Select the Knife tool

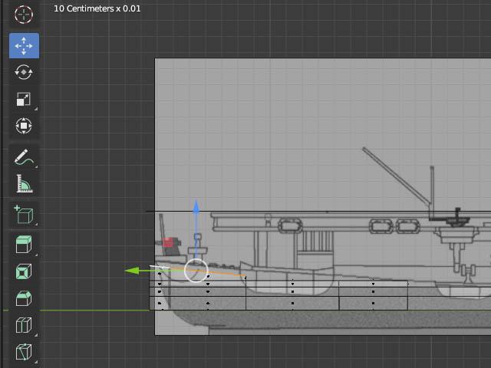[24, 351]
